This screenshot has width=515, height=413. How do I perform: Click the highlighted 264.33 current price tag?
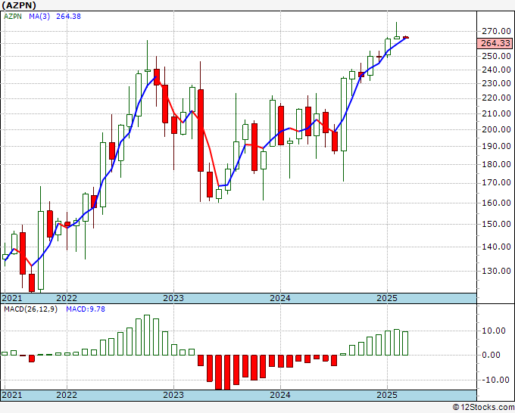[495, 43]
